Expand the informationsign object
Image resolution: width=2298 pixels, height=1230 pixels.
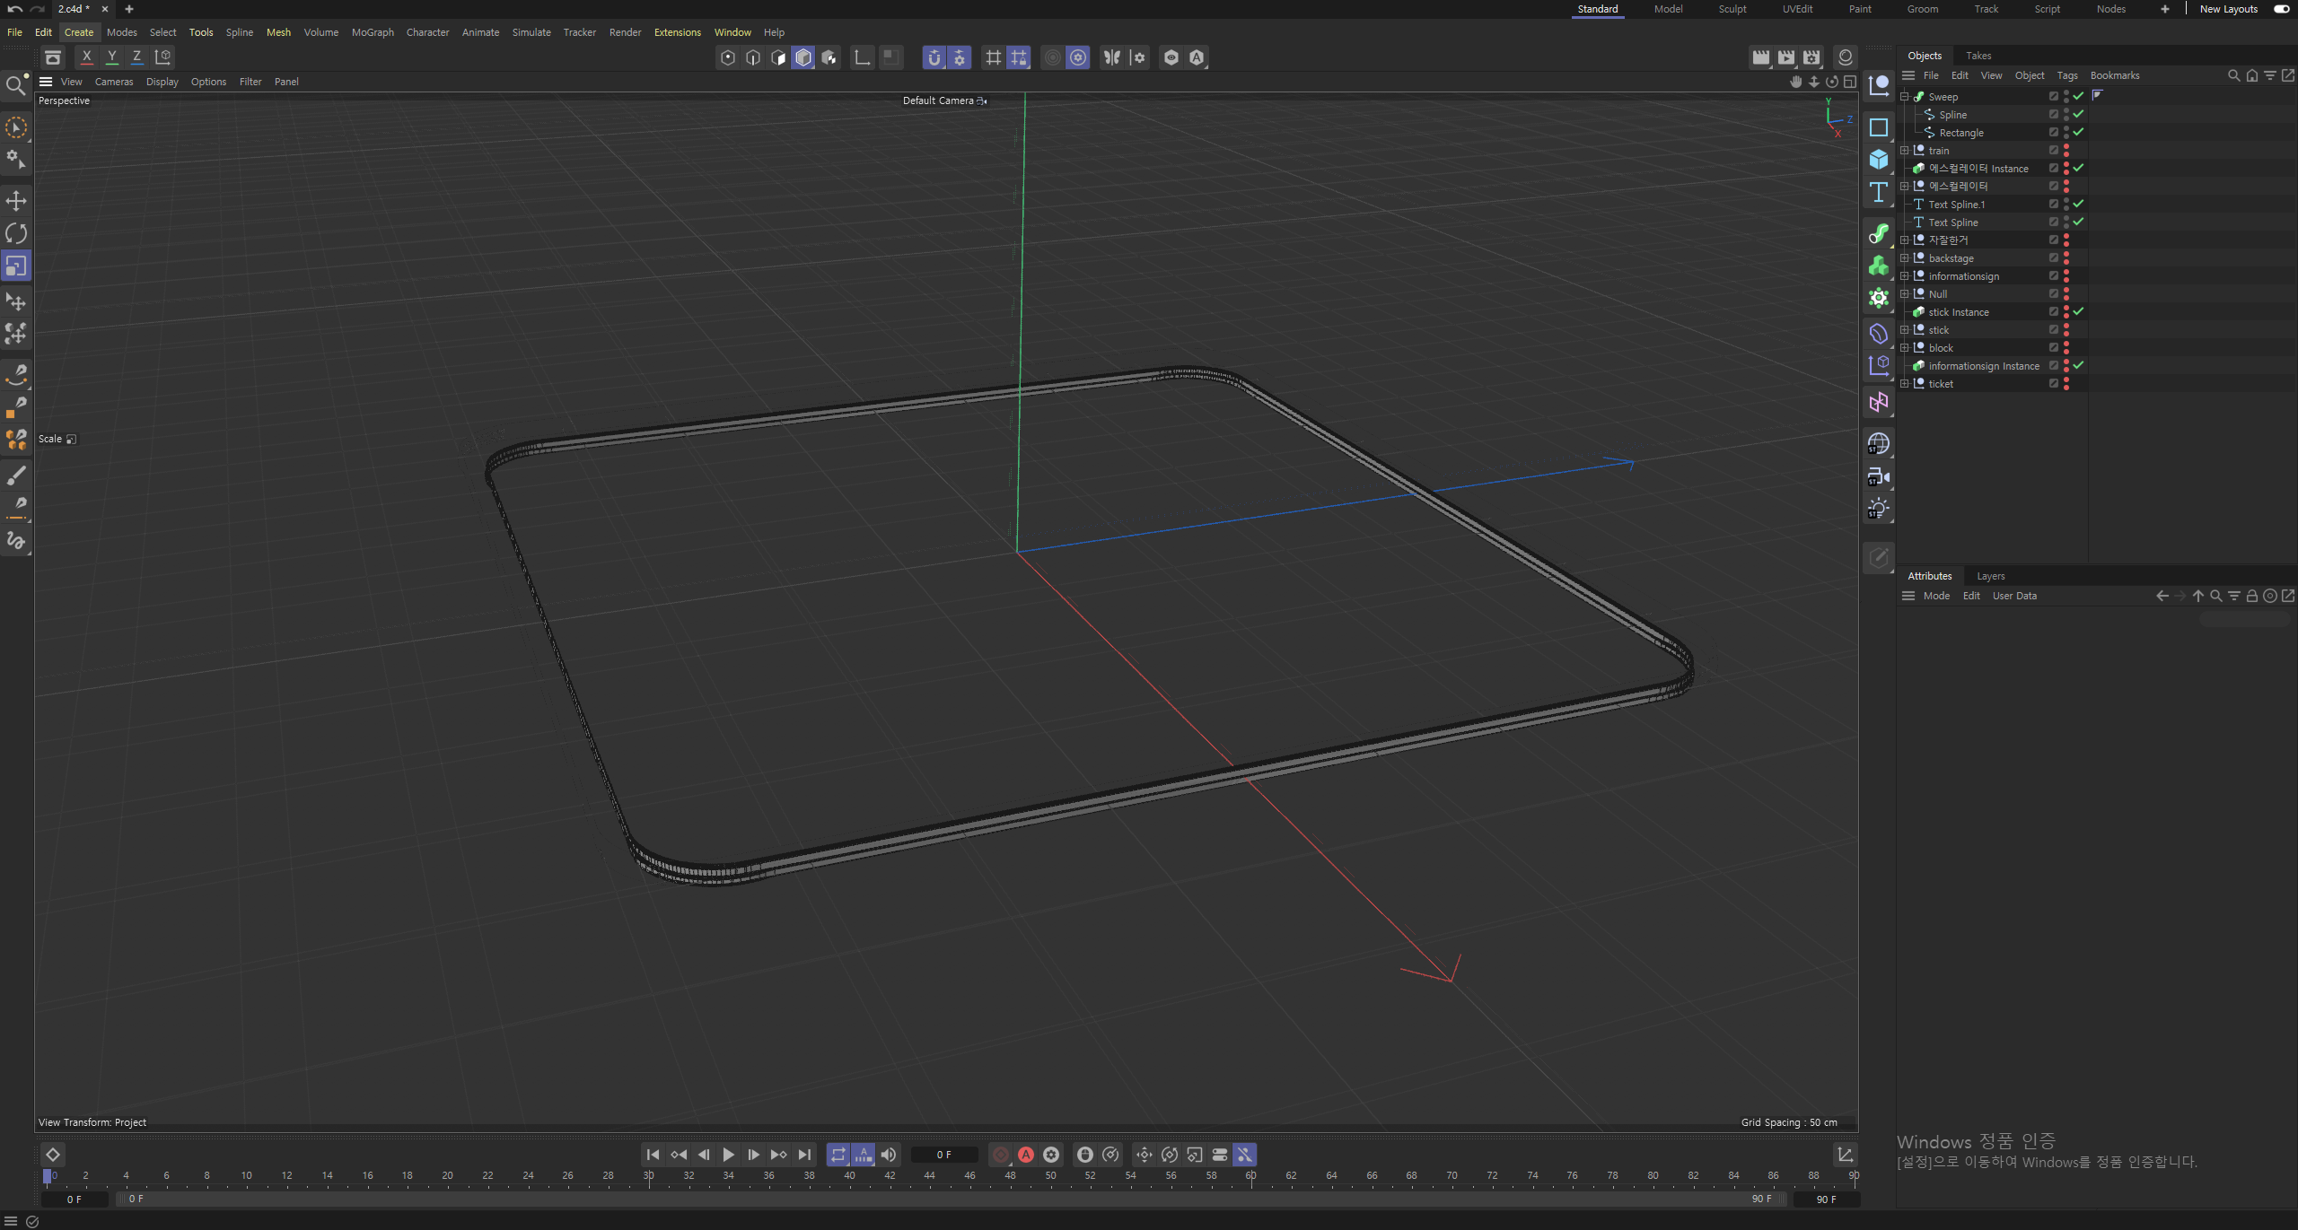1904,275
